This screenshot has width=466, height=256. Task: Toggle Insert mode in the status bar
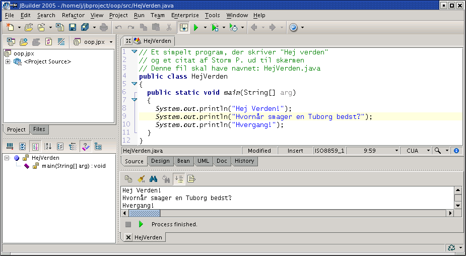tap(295, 151)
